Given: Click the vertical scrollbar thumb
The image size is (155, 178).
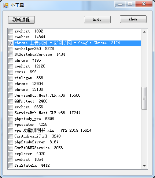Looking at the screenshot, I should click(144, 98).
